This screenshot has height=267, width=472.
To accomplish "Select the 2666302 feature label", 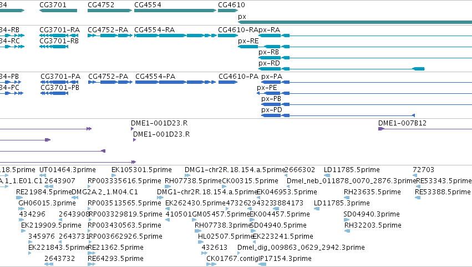I will click(300, 170).
